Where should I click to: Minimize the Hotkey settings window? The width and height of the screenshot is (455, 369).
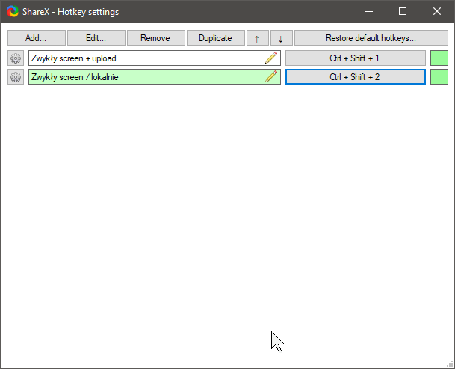tap(368, 12)
